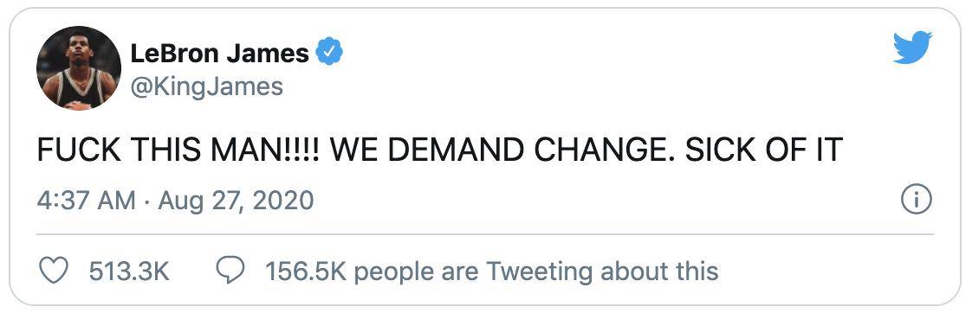Open the 156.5K reply count number
972x313 pixels.
(x=306, y=271)
